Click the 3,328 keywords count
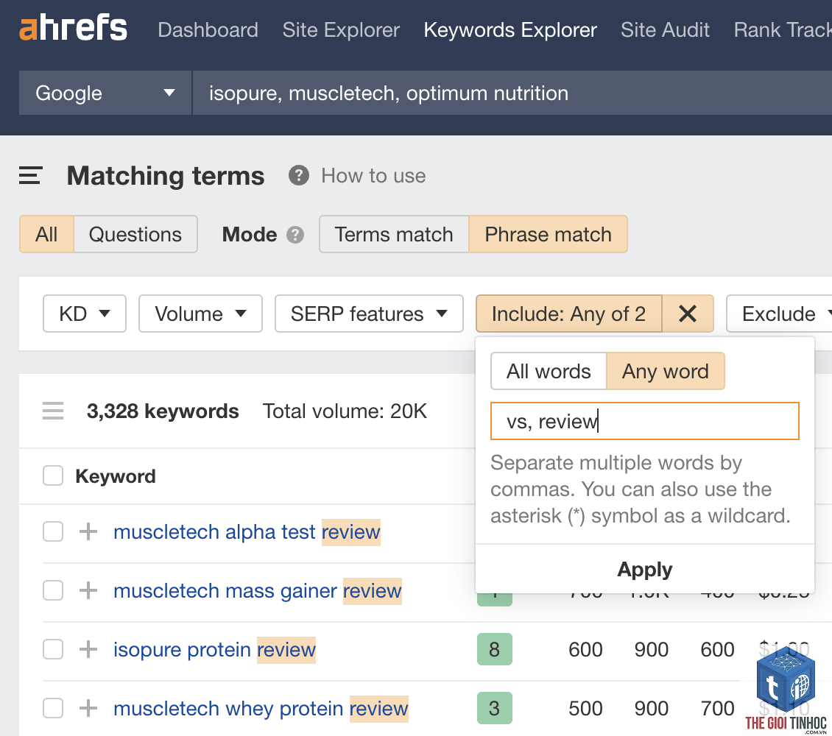This screenshot has height=736, width=832. pyautogui.click(x=163, y=411)
